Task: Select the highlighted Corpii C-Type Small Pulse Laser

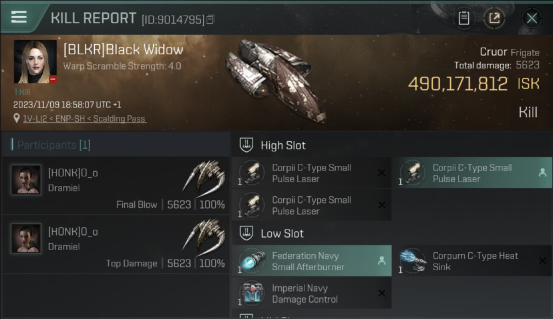Action: coord(472,173)
